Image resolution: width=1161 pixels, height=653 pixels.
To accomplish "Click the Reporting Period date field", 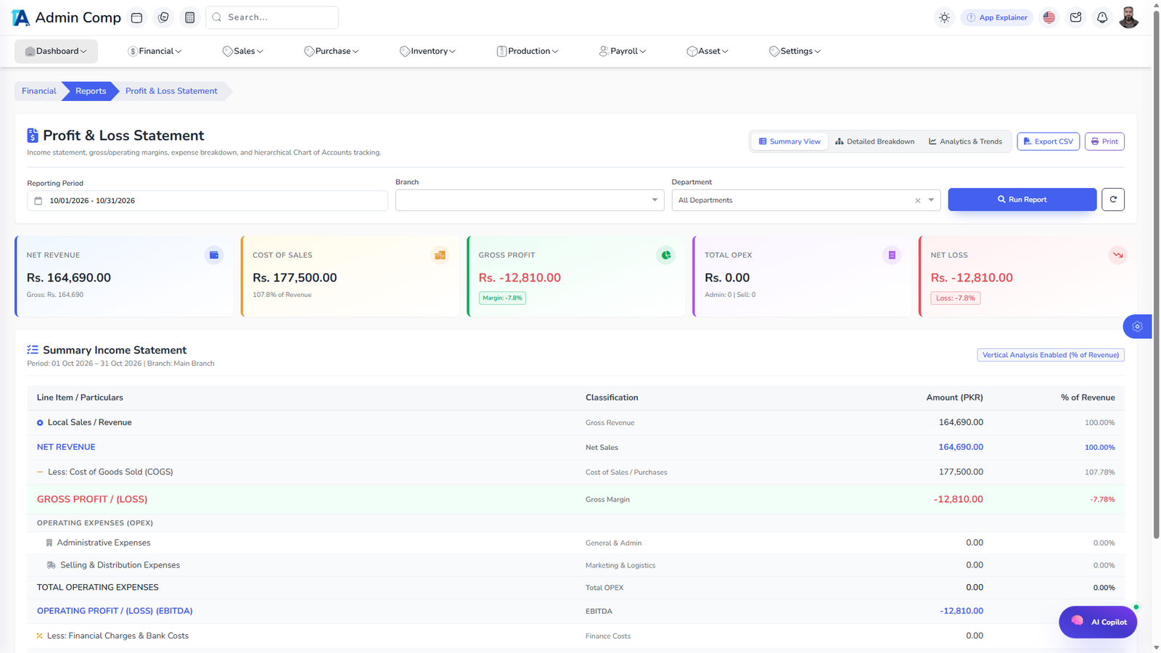I will coord(208,201).
